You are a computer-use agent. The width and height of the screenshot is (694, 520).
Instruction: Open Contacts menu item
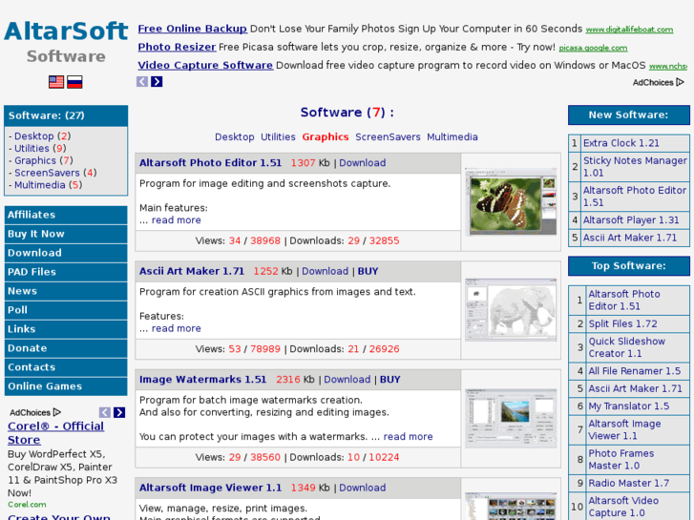coord(66,367)
